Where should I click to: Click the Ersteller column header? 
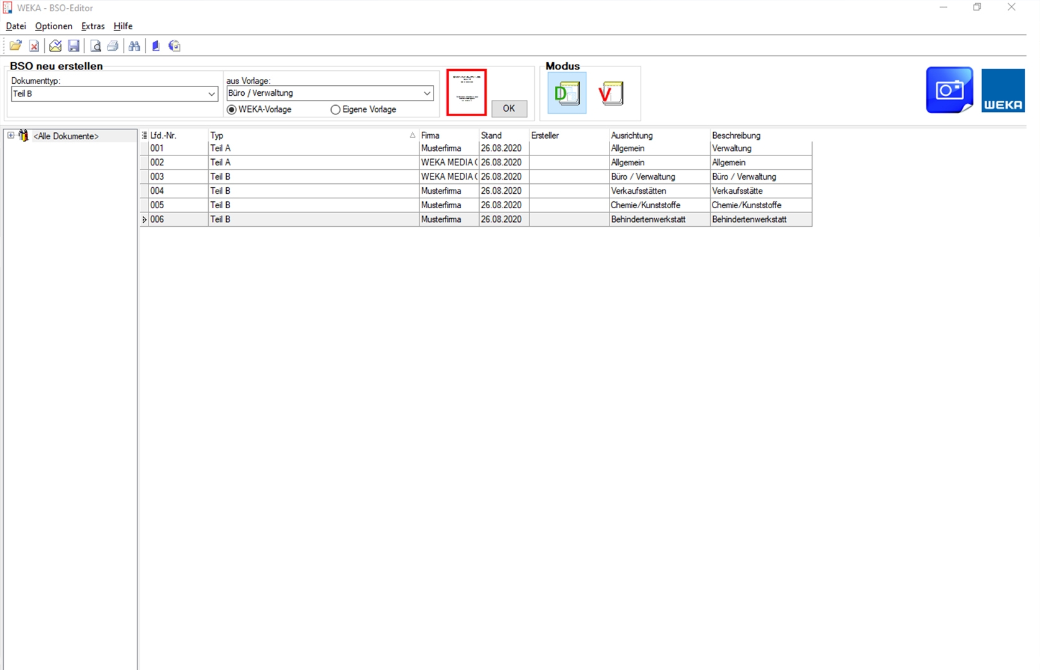coord(569,135)
